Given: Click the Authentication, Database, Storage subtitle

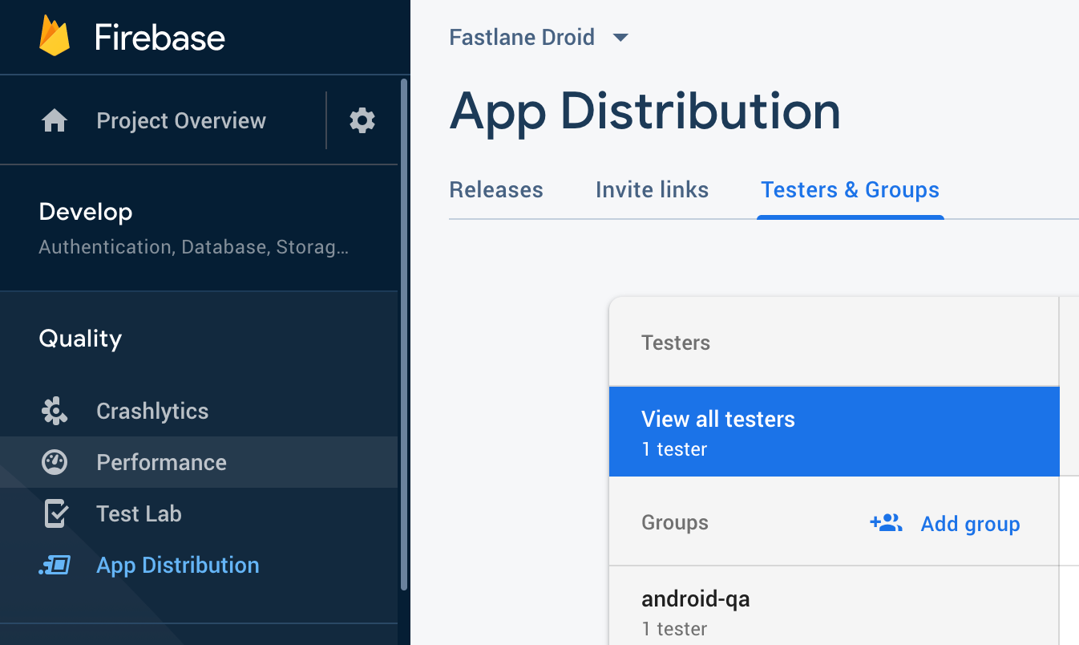Looking at the screenshot, I should tap(193, 247).
